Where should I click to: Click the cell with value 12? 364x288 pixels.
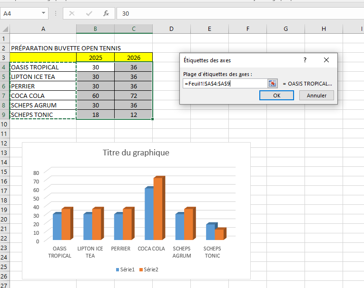[134, 115]
